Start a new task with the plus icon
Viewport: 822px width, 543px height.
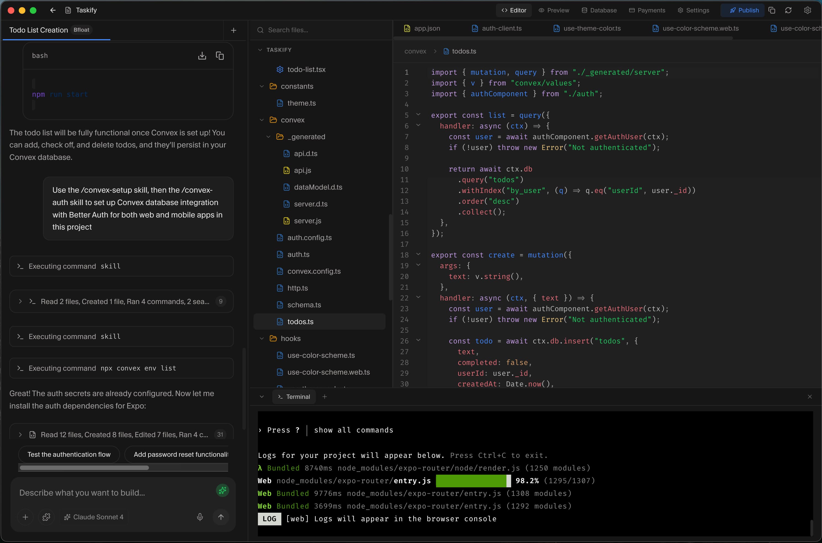pyautogui.click(x=234, y=30)
